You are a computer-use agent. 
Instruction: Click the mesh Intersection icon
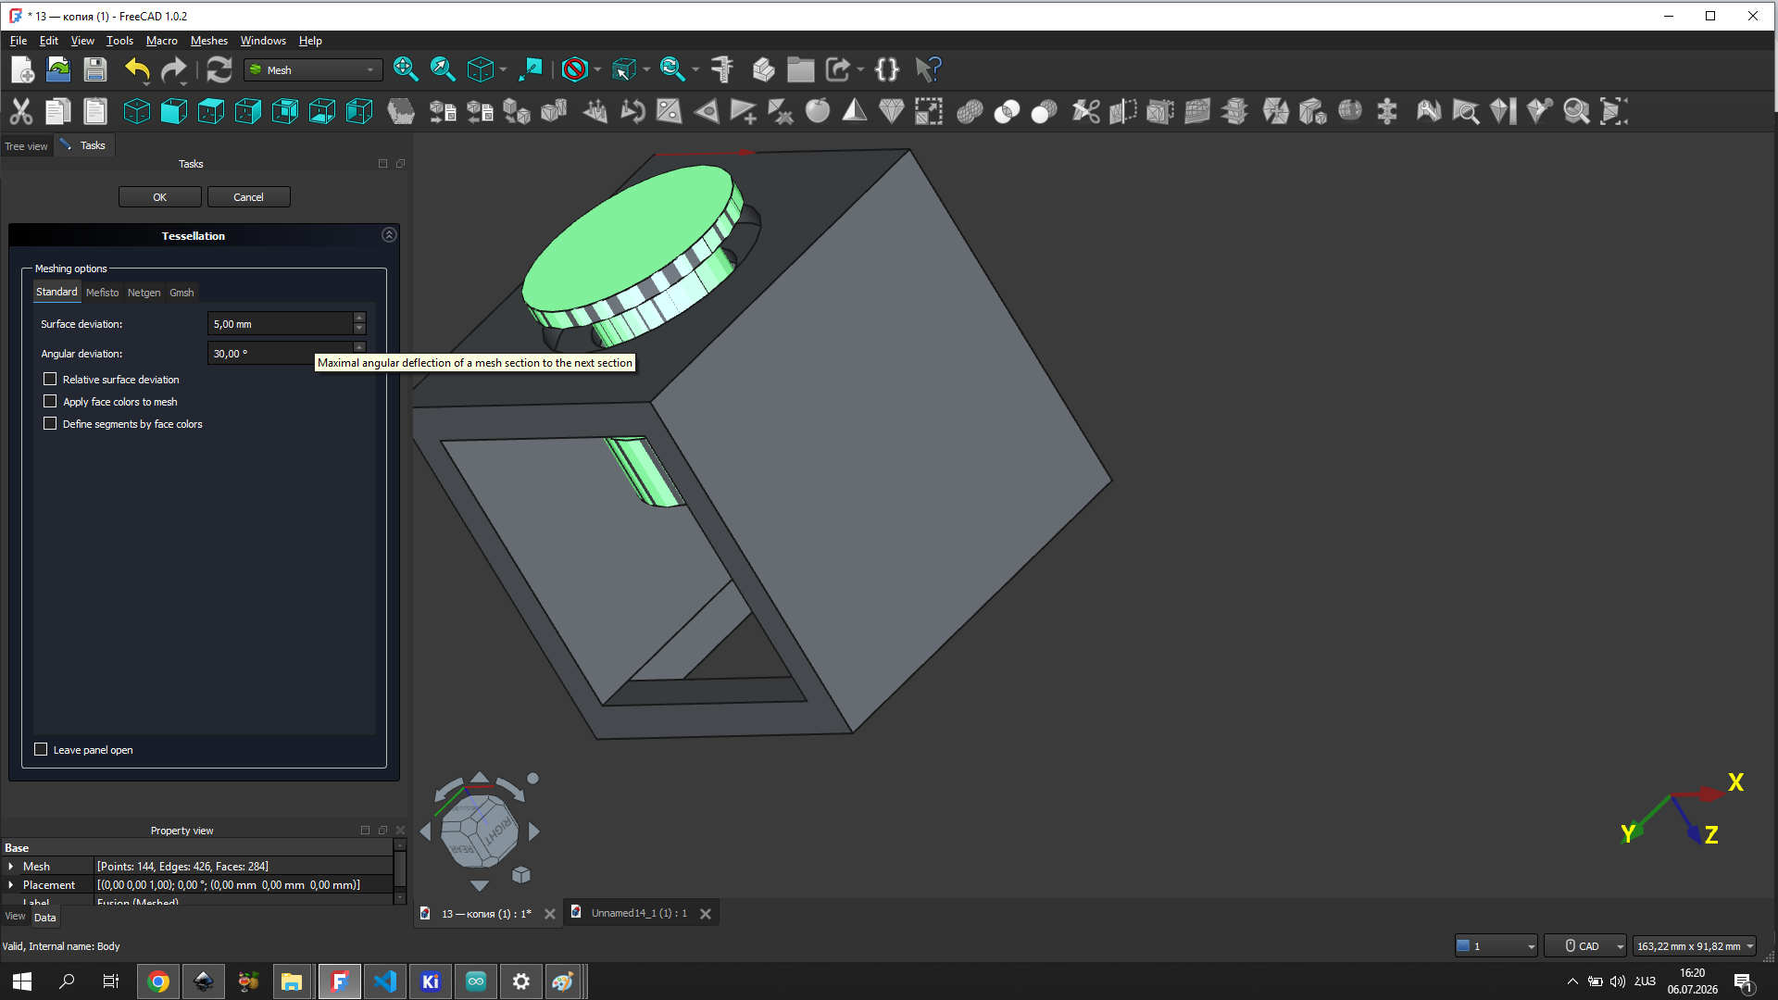click(1007, 112)
